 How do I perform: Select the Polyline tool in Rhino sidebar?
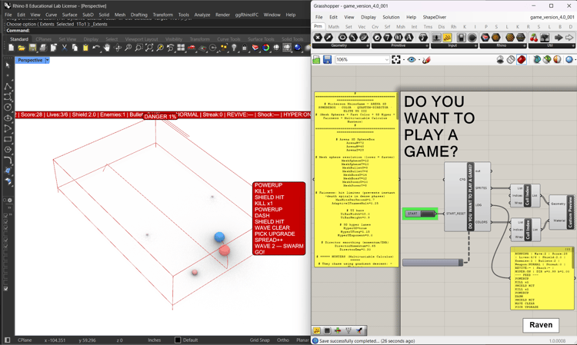pos(8,87)
